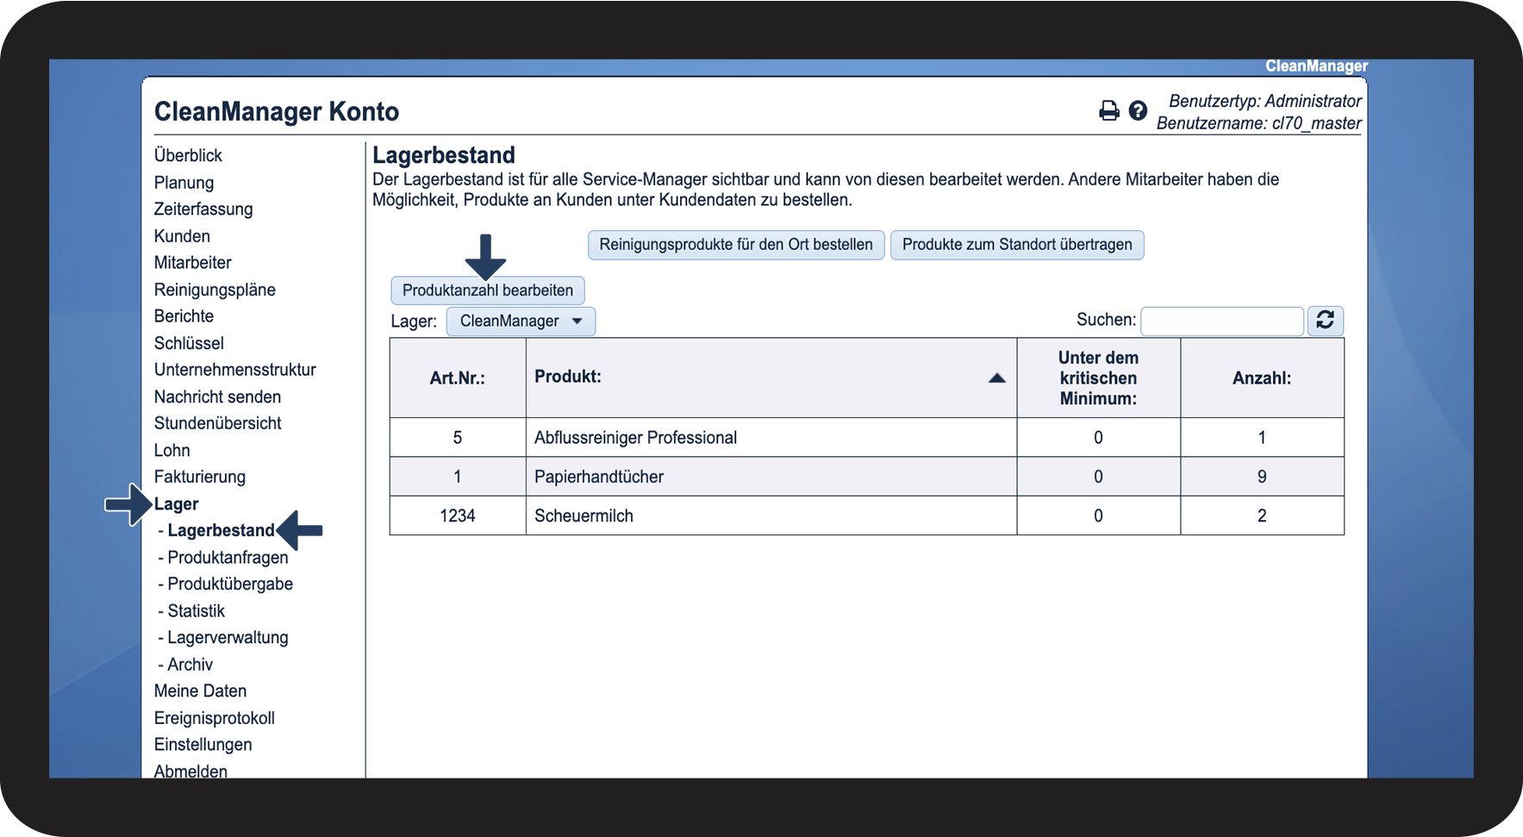1523x837 pixels.
Task: Click the refresh icon next to search
Action: point(1326,321)
